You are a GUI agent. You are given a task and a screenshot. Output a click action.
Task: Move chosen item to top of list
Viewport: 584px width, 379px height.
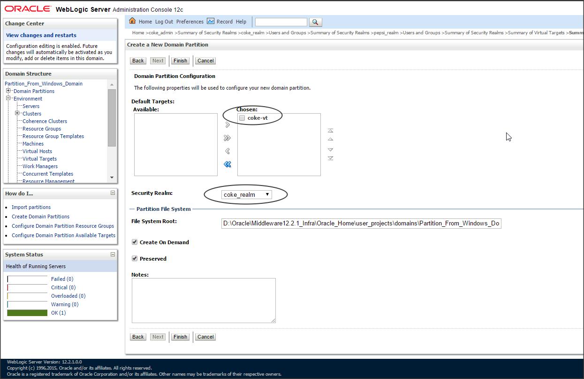click(330, 131)
